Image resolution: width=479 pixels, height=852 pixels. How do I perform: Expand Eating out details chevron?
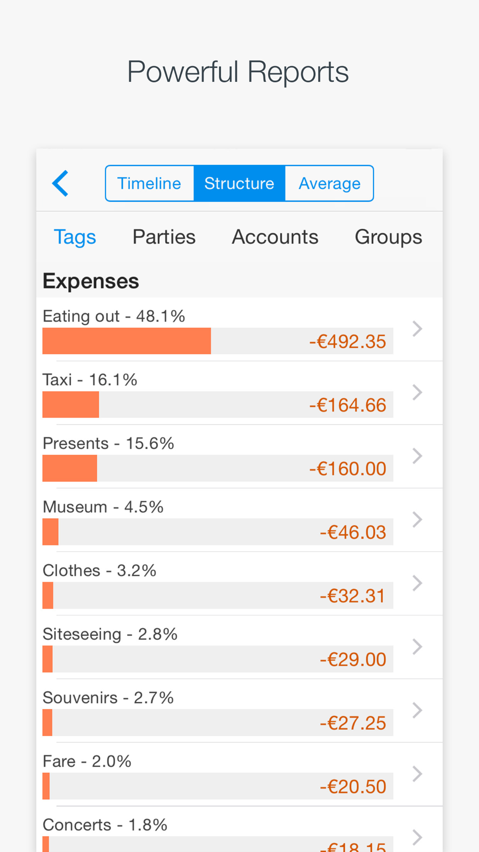pyautogui.click(x=417, y=329)
